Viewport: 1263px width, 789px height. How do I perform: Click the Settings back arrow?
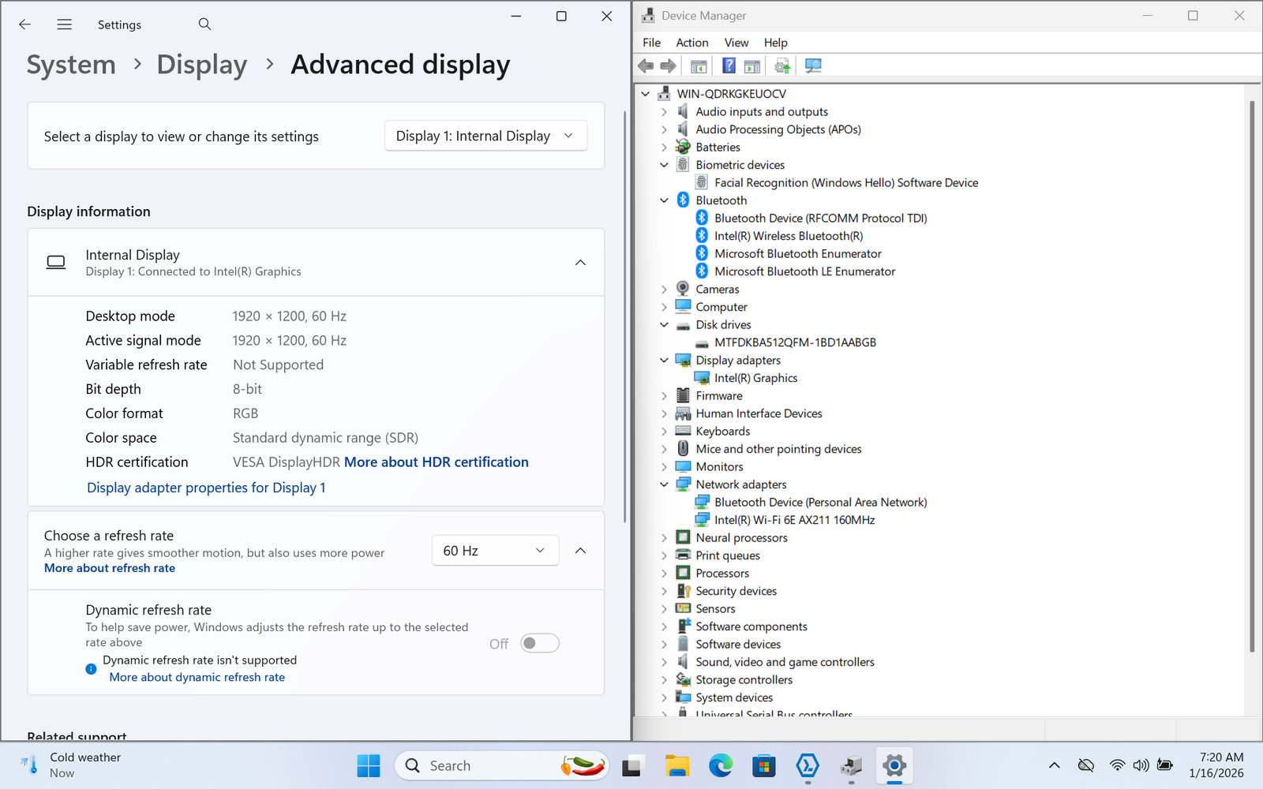point(25,24)
